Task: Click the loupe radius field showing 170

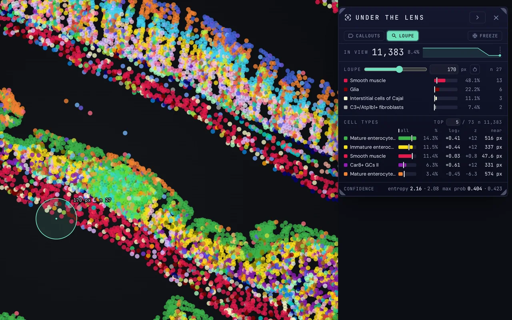Action: pos(444,69)
